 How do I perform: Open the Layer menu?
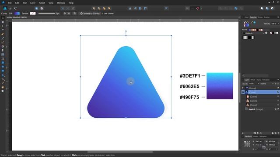(33, 3)
